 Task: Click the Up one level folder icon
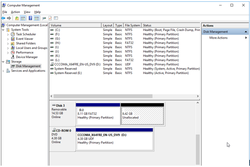pyautogui.click(x=17, y=18)
